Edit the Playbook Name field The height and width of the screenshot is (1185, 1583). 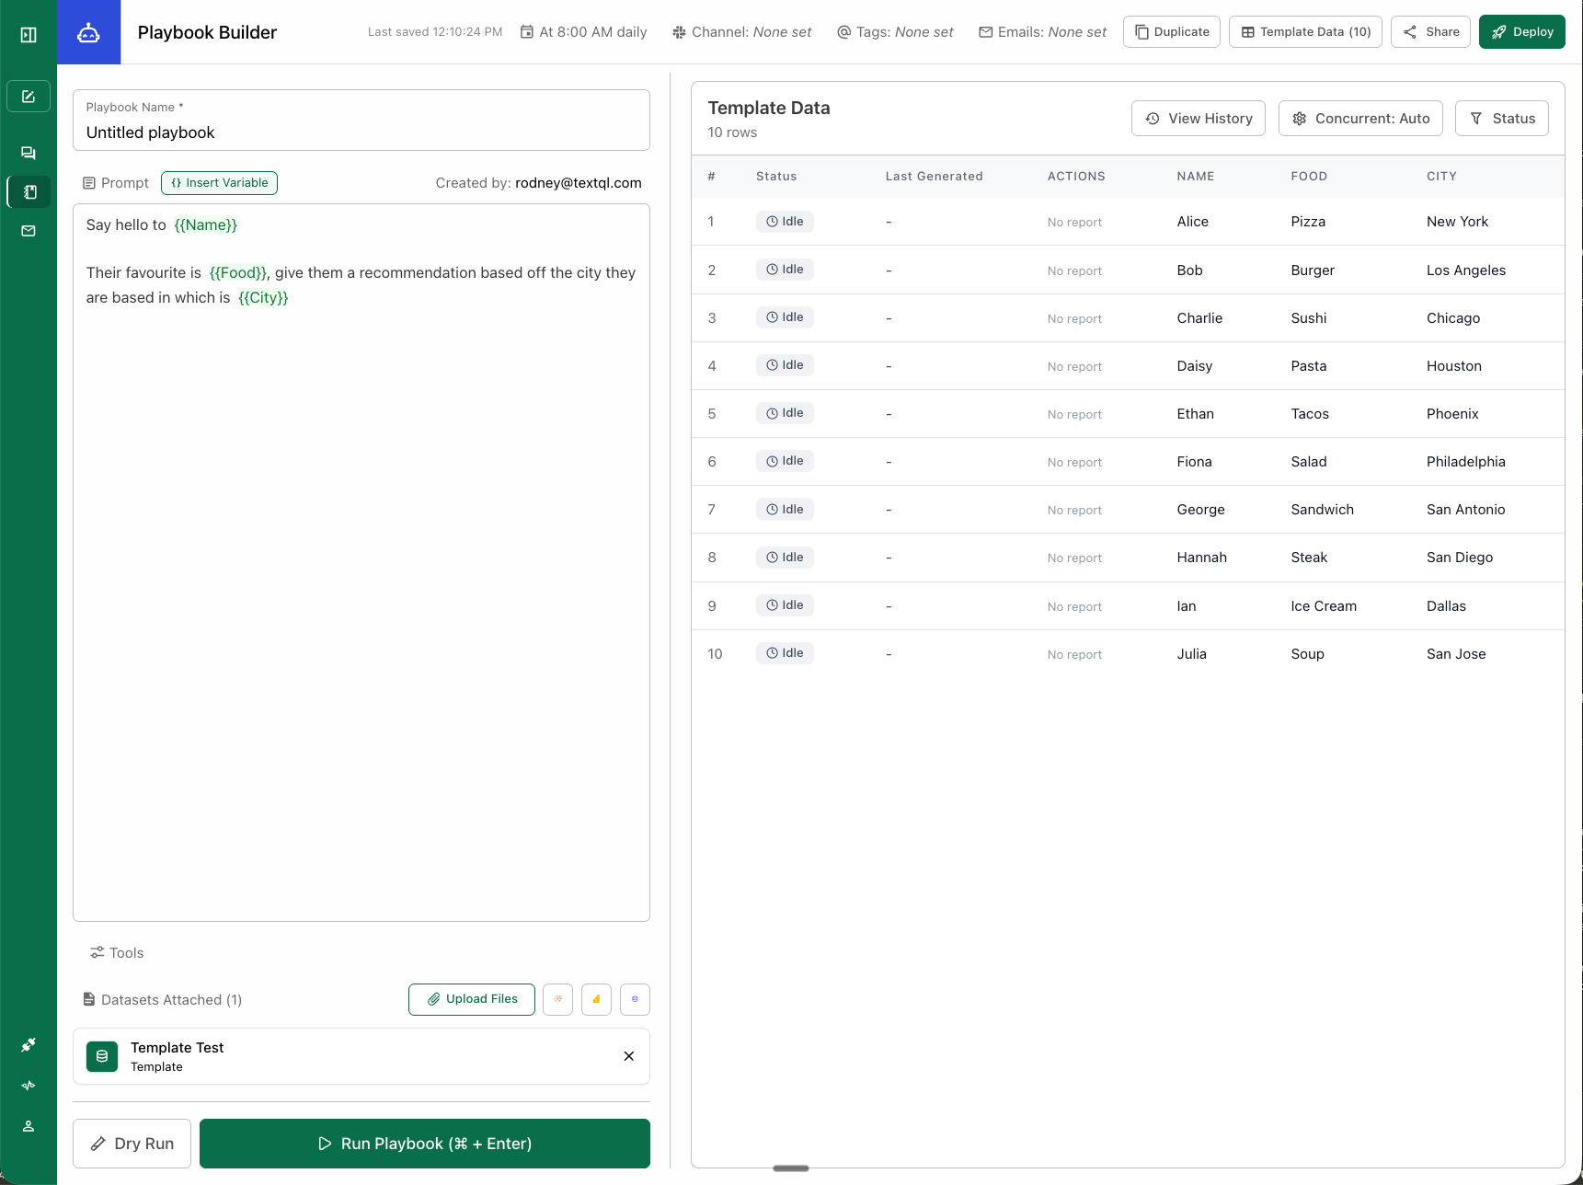pos(361,121)
